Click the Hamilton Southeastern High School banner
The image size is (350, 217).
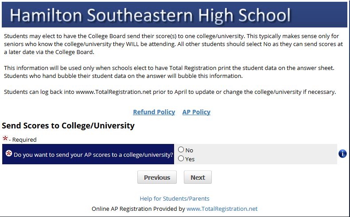point(175,15)
